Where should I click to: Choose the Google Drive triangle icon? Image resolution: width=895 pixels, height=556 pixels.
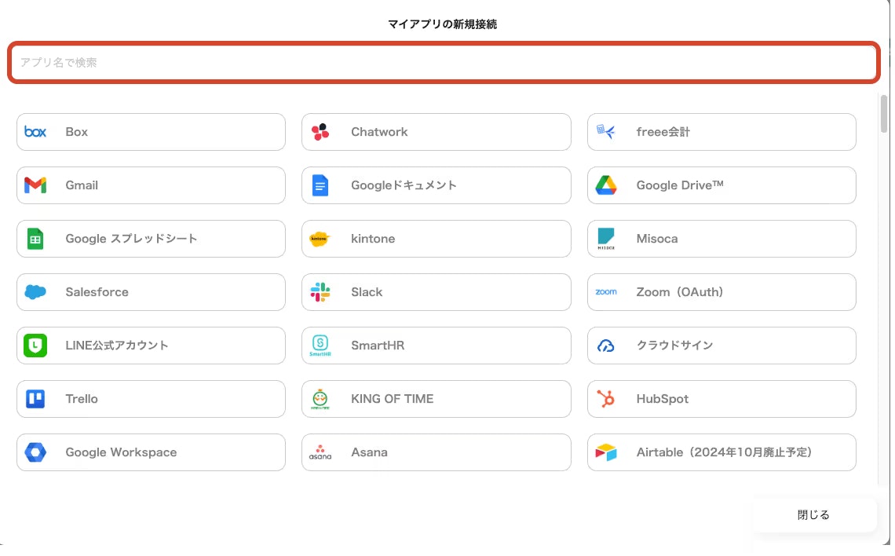click(x=605, y=185)
